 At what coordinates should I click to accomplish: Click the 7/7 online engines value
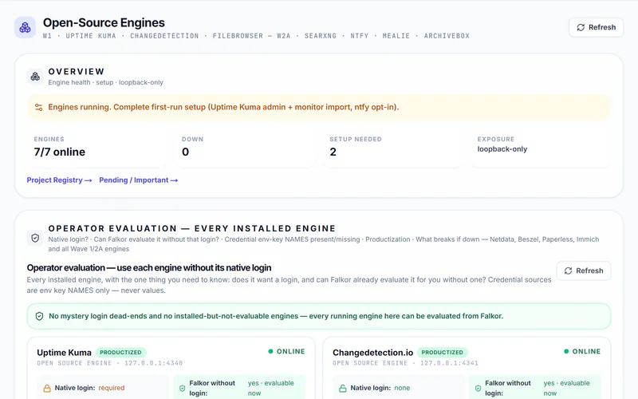[60, 152]
